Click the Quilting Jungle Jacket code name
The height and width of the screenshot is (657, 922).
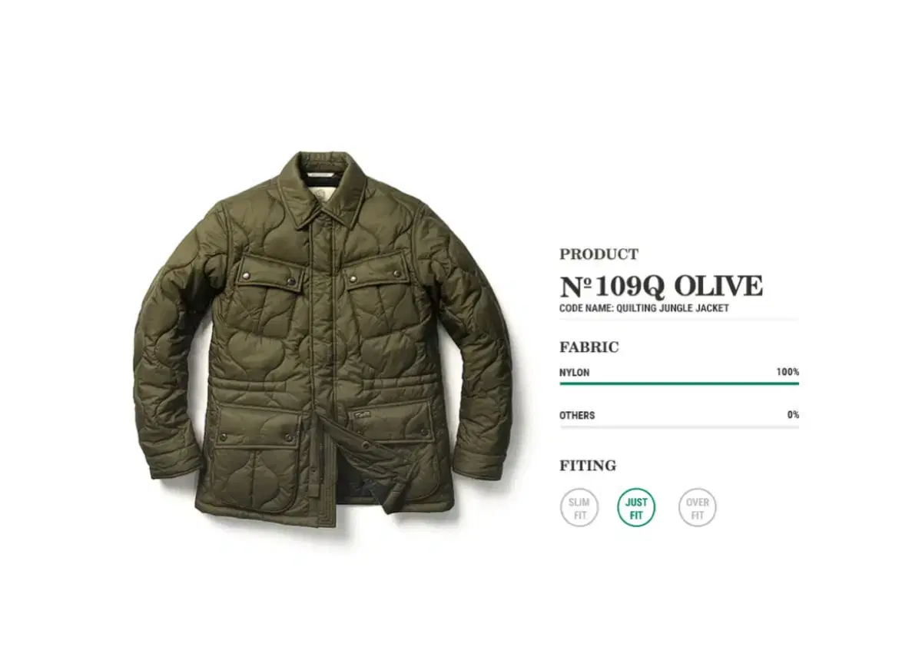pos(644,309)
